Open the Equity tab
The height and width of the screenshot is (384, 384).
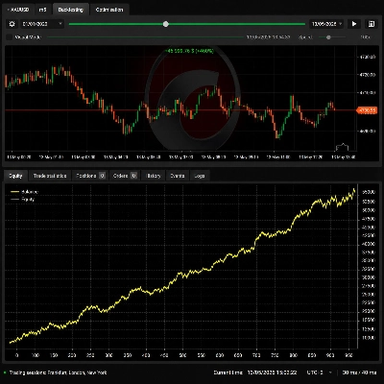[15, 176]
